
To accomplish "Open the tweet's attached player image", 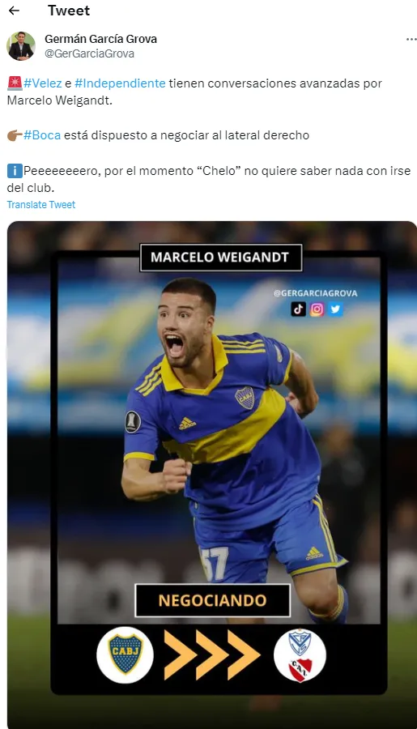I will [x=212, y=474].
